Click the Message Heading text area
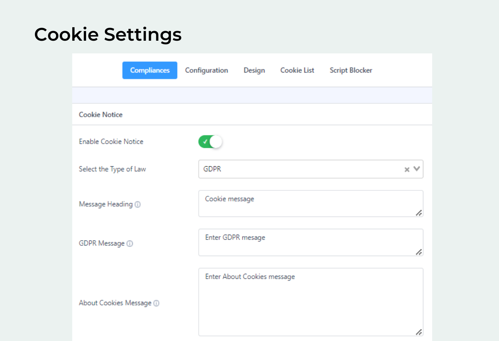 click(x=310, y=204)
